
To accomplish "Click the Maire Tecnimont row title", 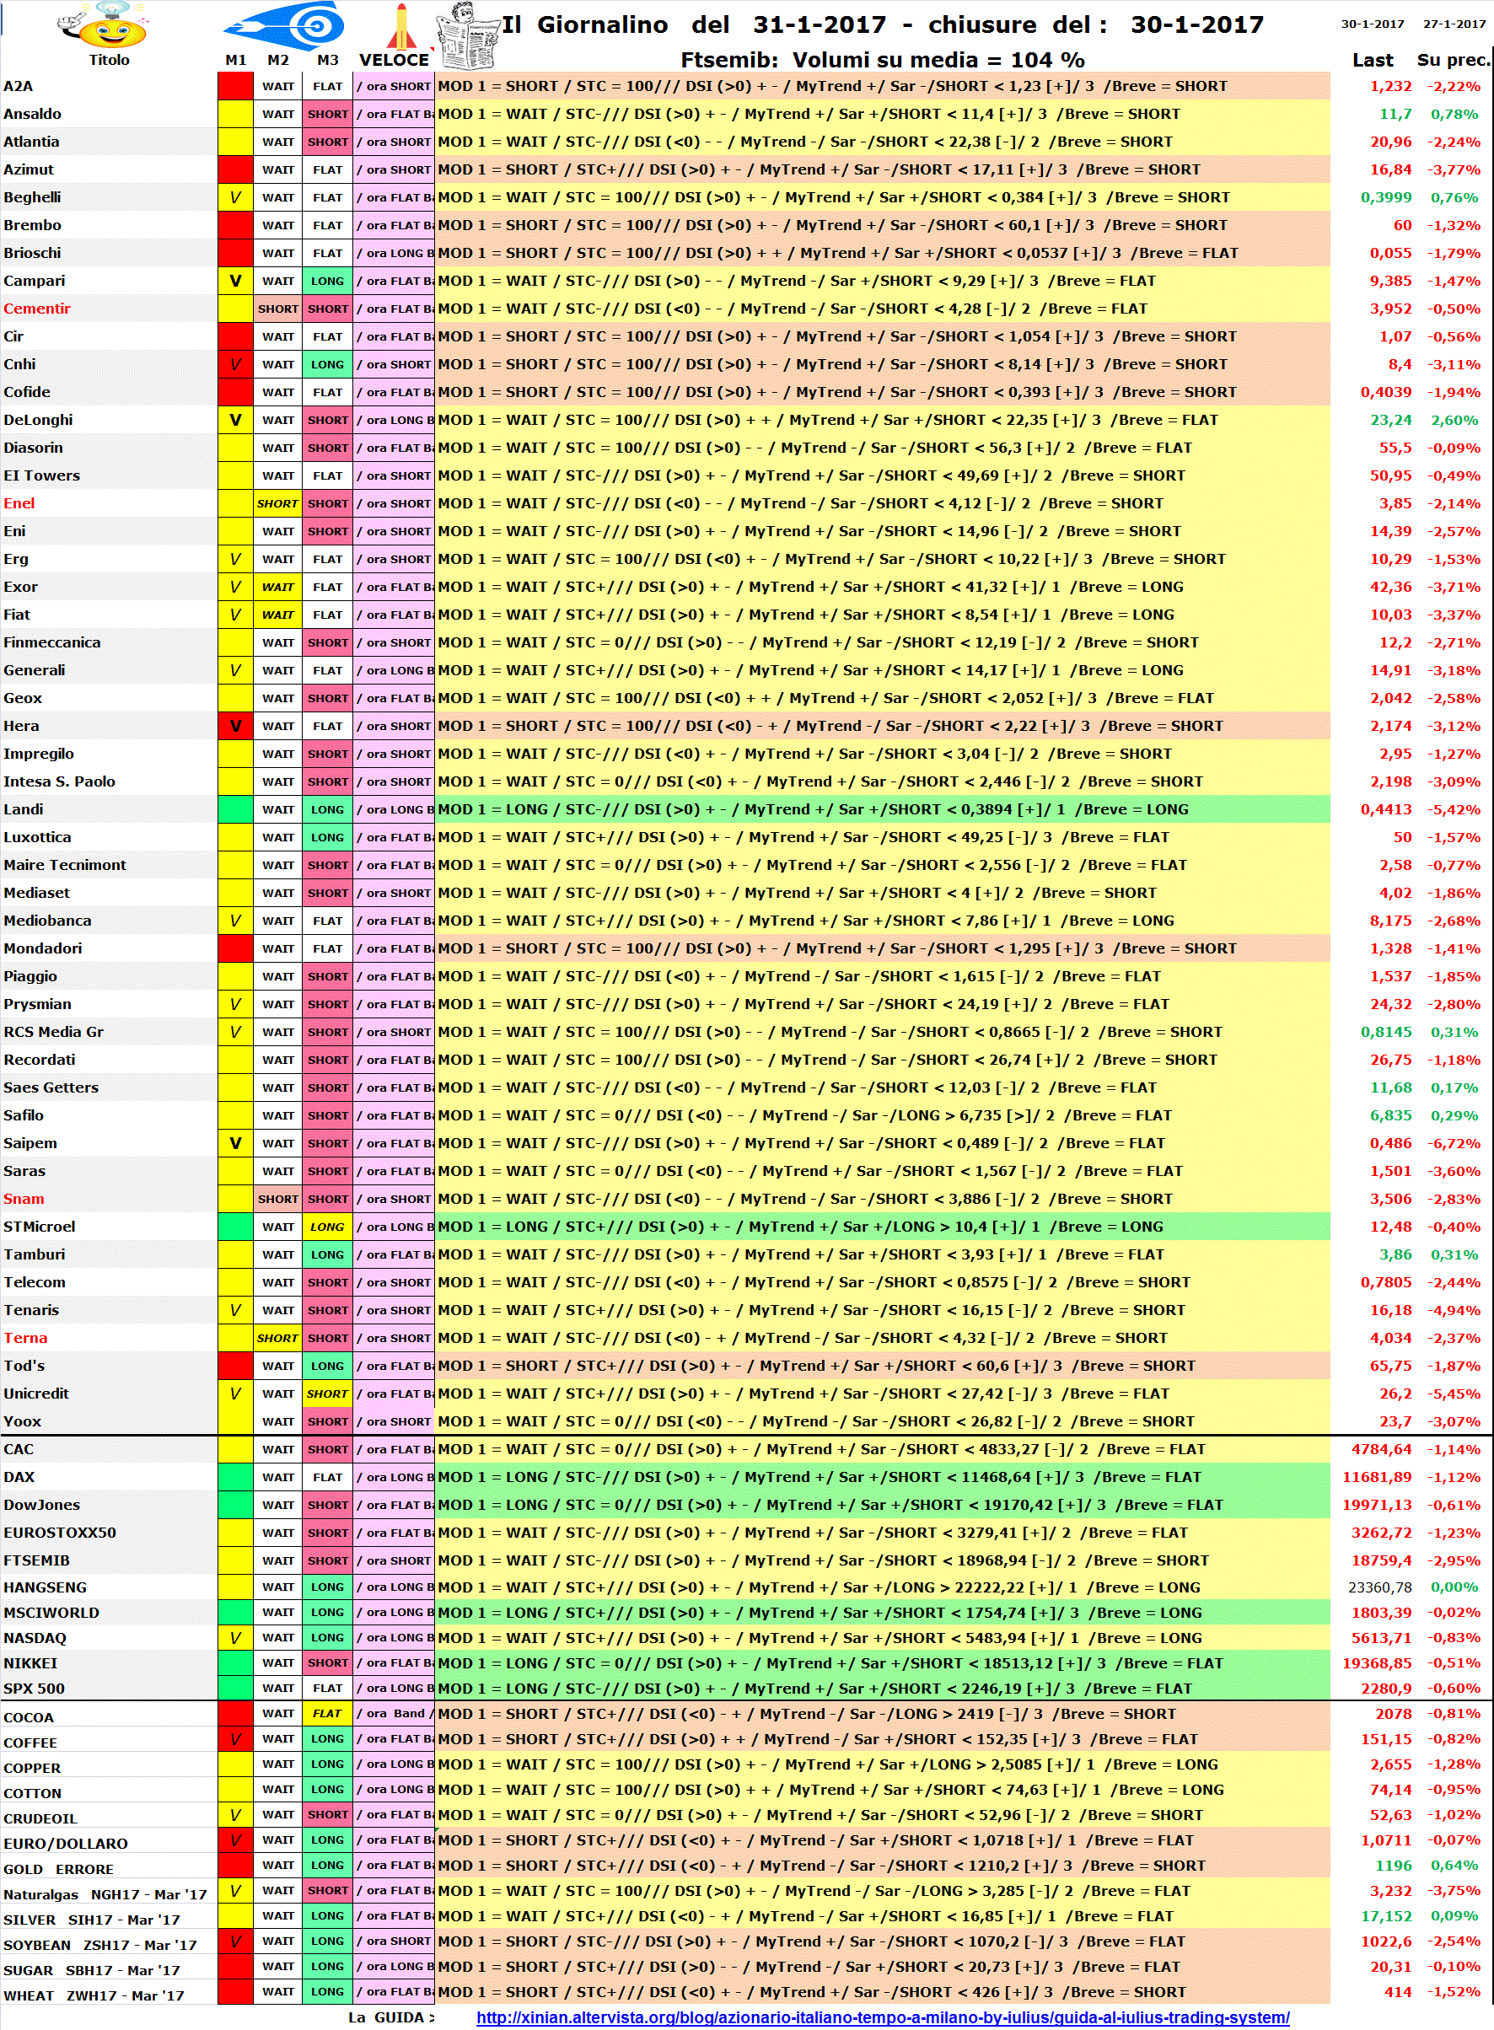I will click(x=65, y=864).
